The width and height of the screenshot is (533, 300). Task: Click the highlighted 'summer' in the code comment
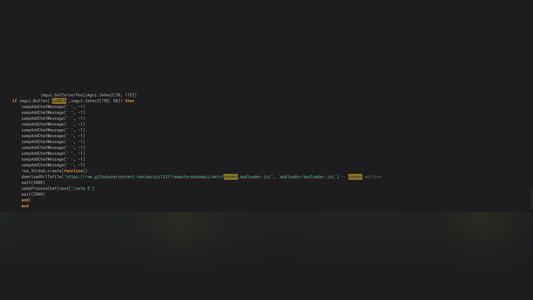tap(355, 177)
